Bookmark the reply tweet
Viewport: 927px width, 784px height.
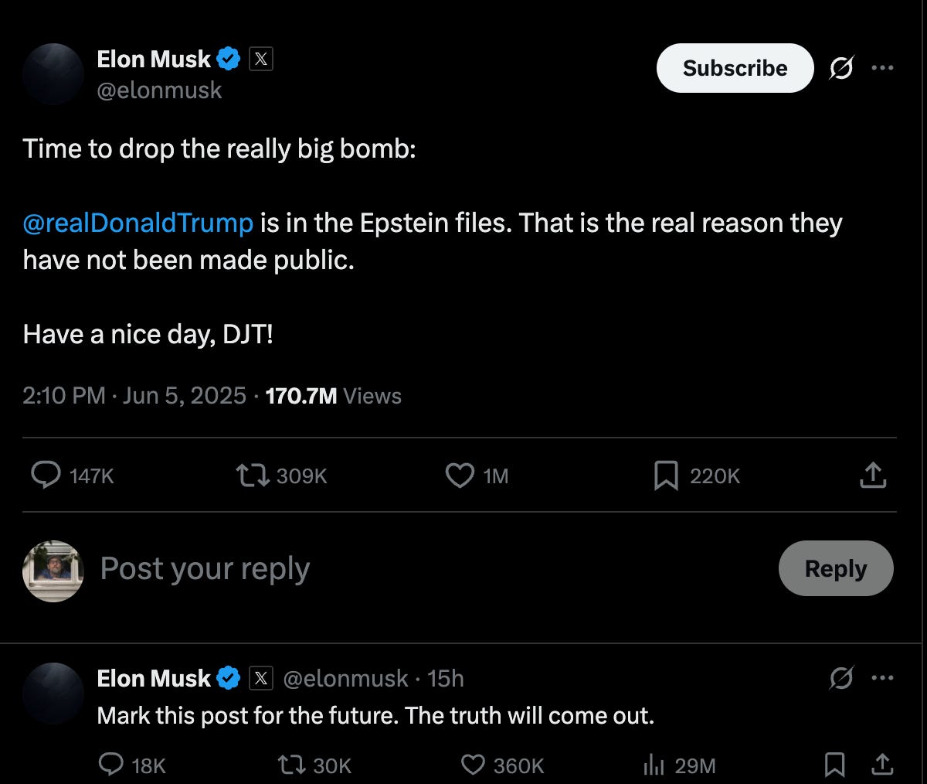point(834,765)
